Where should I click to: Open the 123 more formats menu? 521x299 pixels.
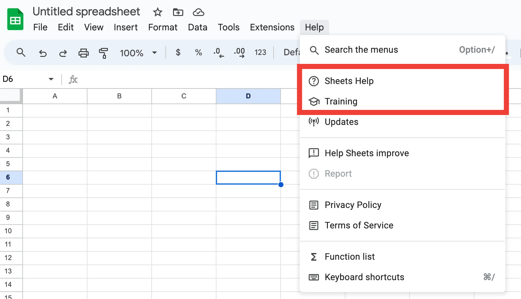point(260,52)
